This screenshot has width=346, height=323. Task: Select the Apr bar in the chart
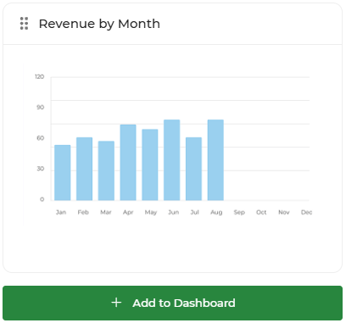tap(128, 163)
